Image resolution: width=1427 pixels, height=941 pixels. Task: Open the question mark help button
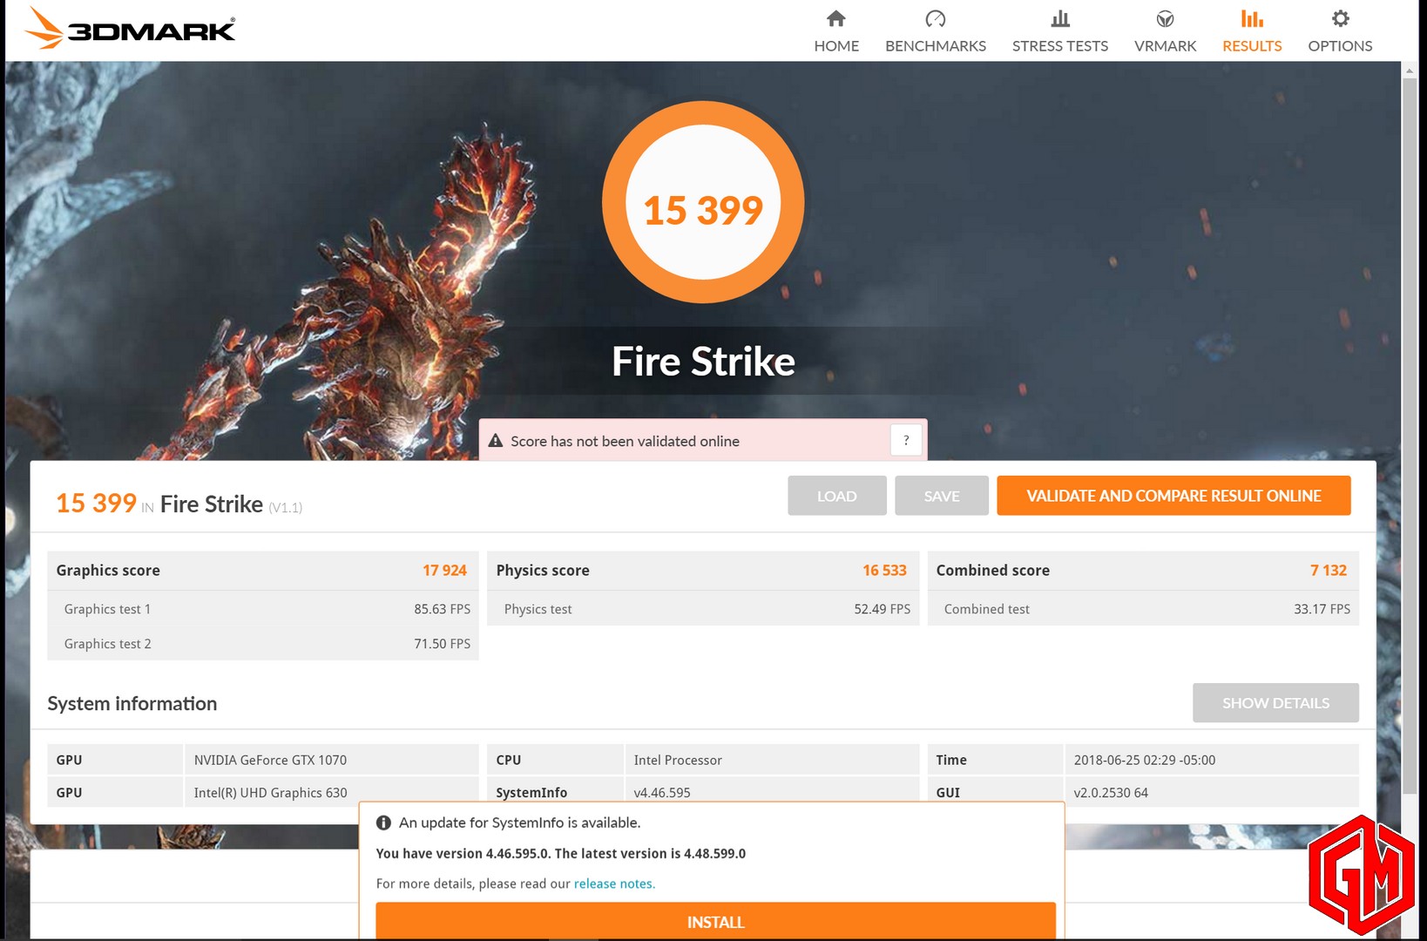[906, 440]
